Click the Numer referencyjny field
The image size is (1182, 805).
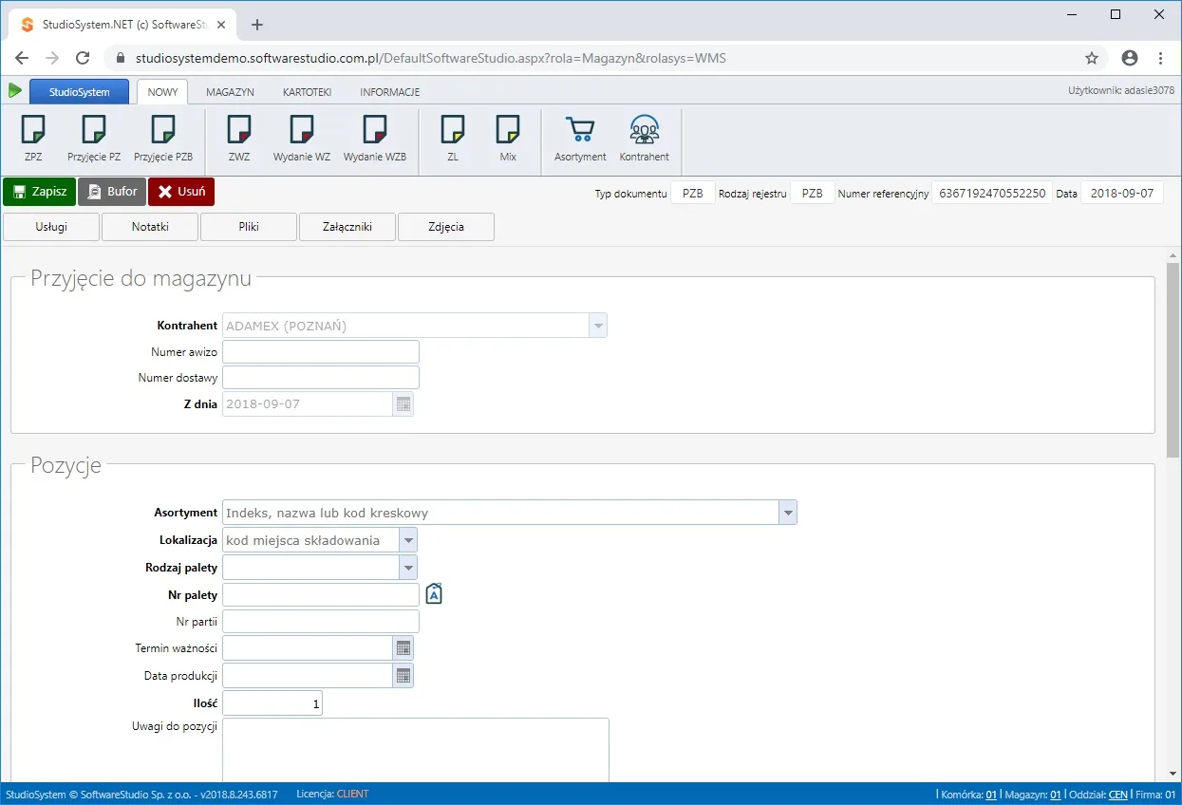click(992, 193)
